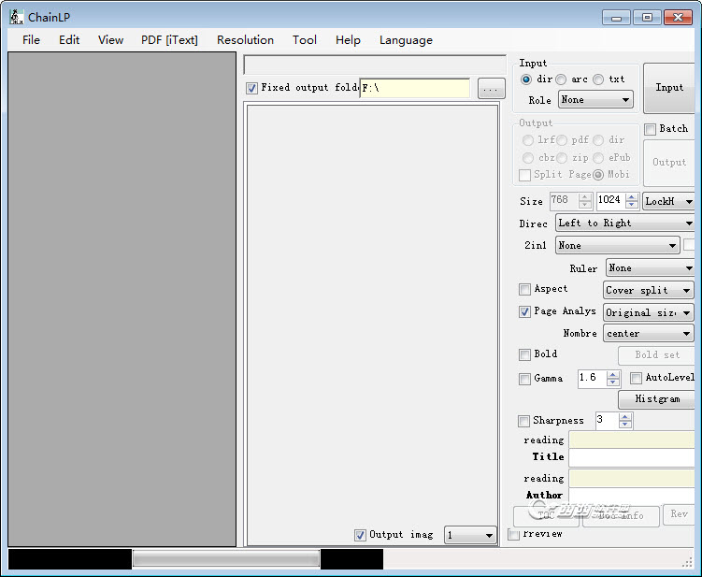702x577 pixels.
Task: Open the Direction 'Left to Right' dropdown
Action: tap(624, 224)
